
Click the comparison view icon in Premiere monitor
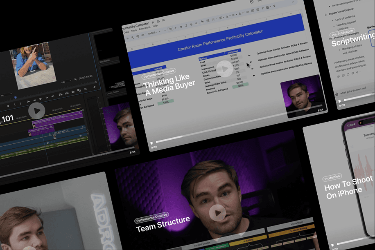click(x=79, y=90)
